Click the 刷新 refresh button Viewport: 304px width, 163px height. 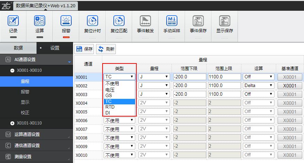pos(106,49)
